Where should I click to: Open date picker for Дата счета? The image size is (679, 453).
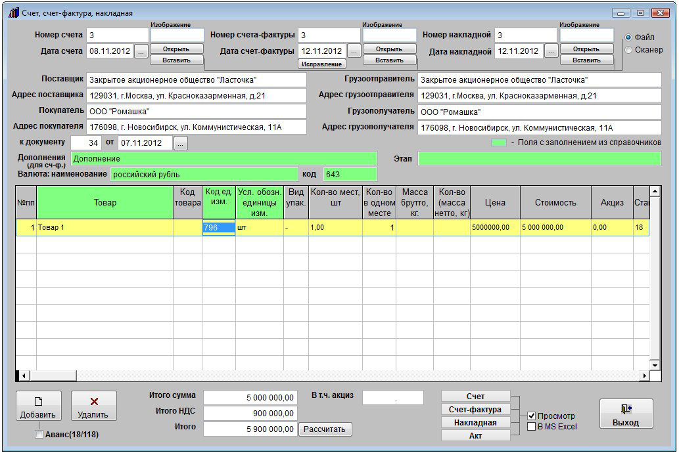coord(141,51)
